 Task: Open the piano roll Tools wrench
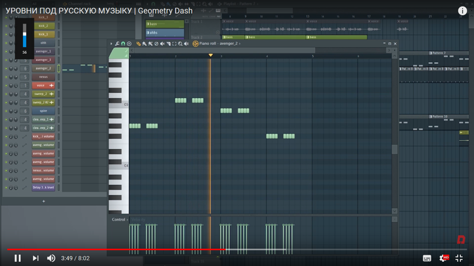[117, 44]
